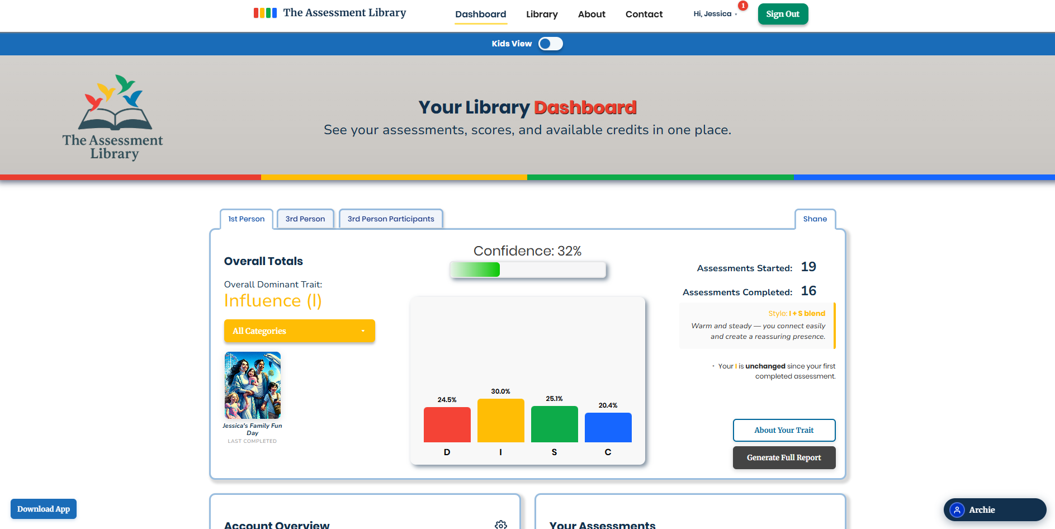Open the Hi, Jessica user menu
The image size is (1055, 529).
(715, 14)
